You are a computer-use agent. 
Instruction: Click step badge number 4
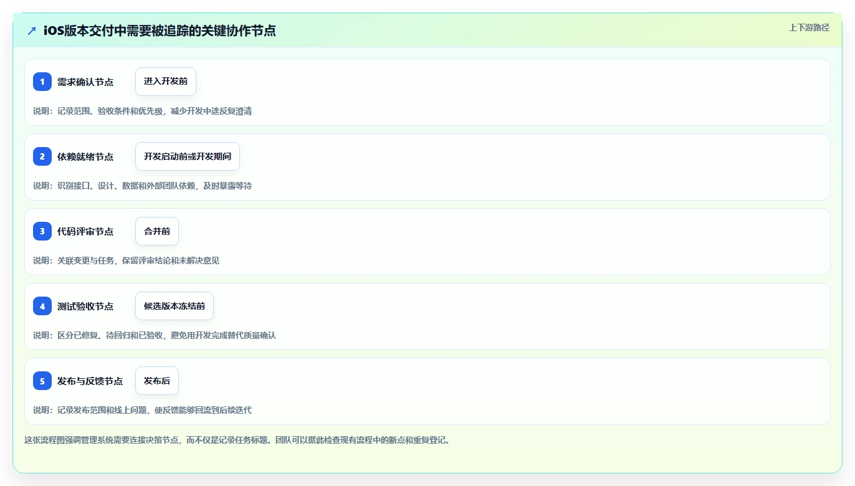coord(42,306)
